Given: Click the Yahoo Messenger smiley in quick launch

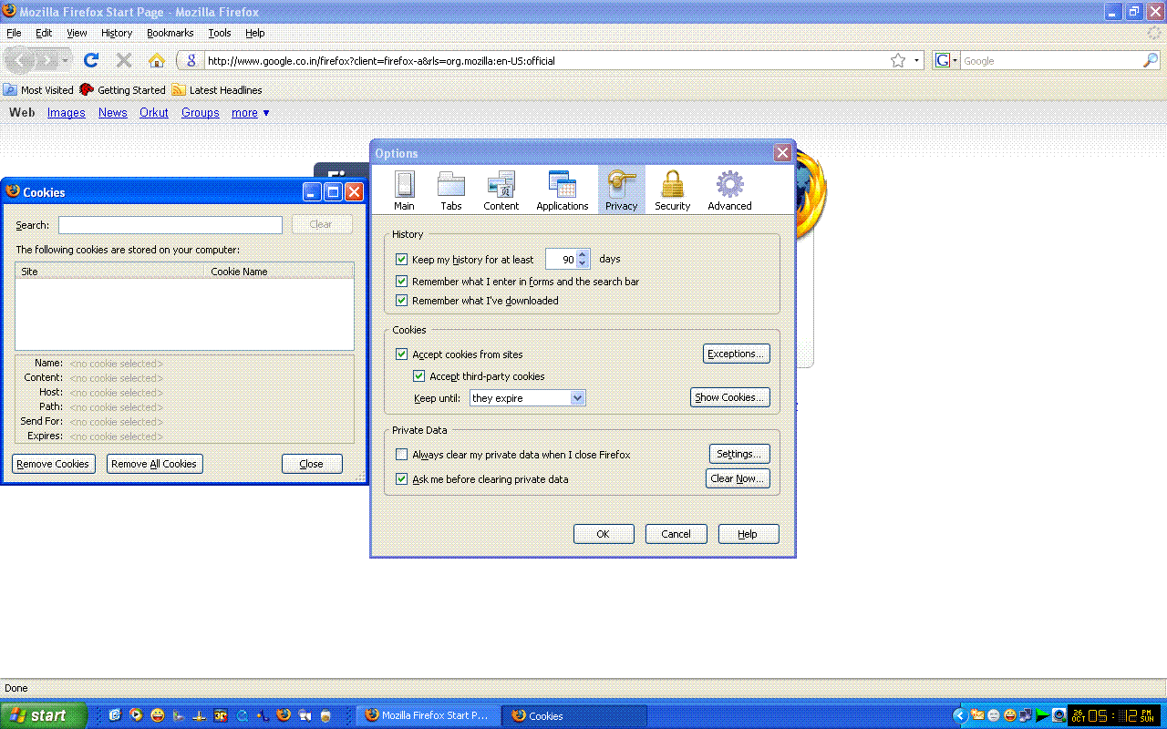Looking at the screenshot, I should 158,715.
